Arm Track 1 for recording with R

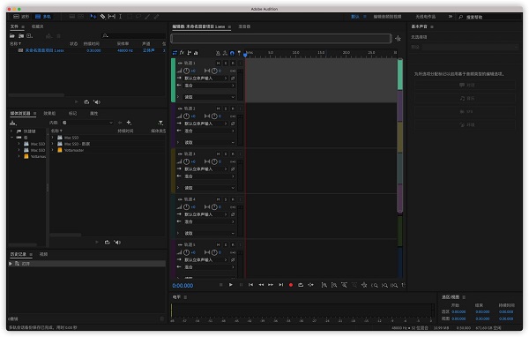pos(233,64)
